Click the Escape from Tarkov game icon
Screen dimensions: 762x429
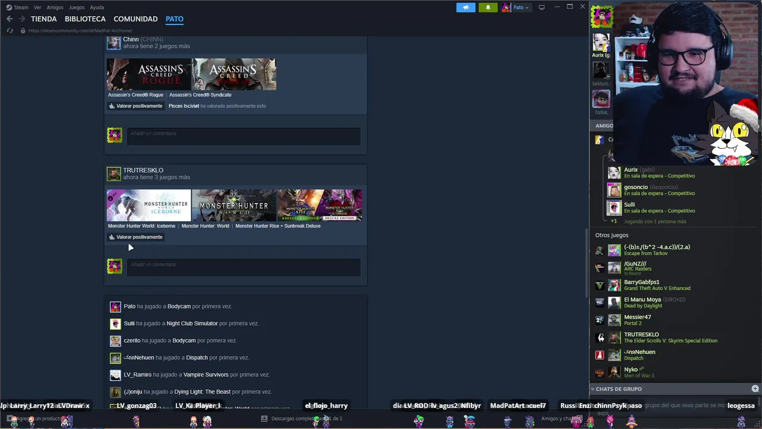pyautogui.click(x=599, y=250)
